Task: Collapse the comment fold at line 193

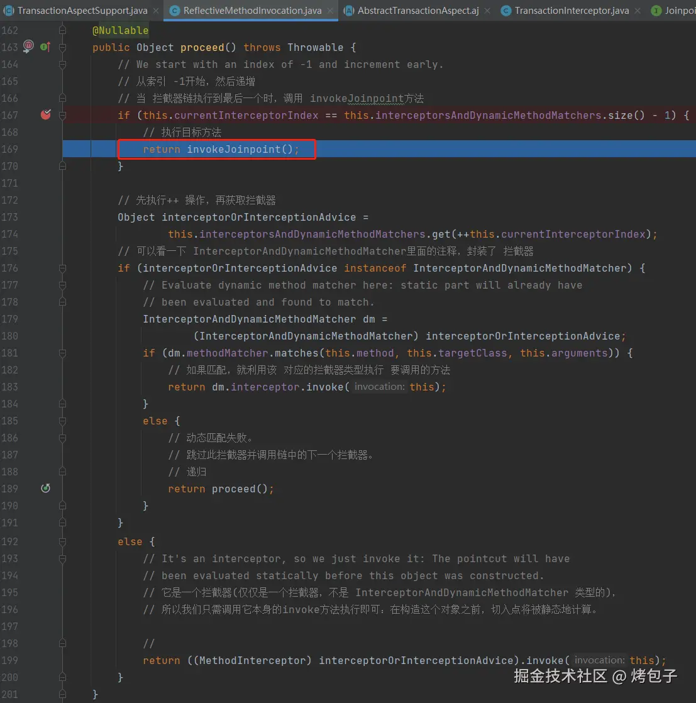Action: pos(62,558)
